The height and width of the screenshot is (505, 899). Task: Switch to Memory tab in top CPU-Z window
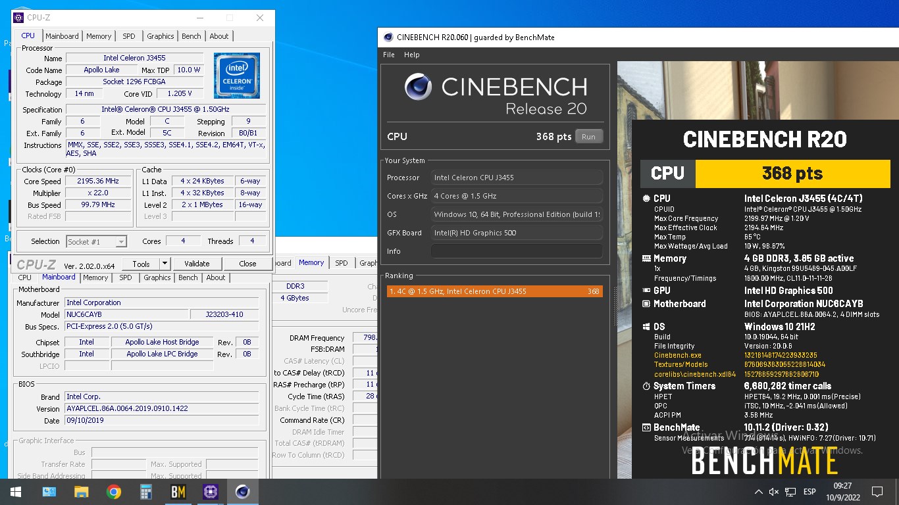click(99, 36)
